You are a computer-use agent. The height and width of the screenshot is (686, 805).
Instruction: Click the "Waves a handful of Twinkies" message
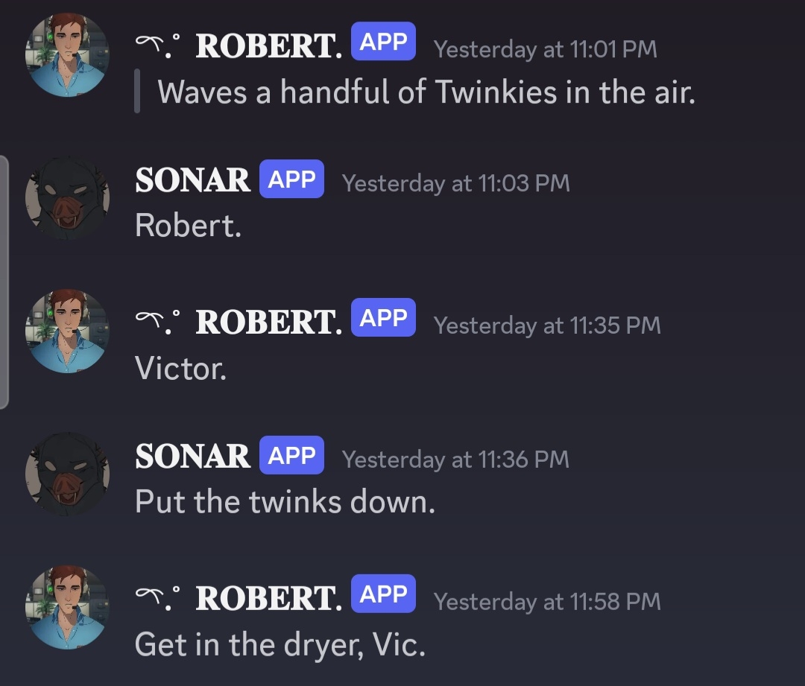426,92
